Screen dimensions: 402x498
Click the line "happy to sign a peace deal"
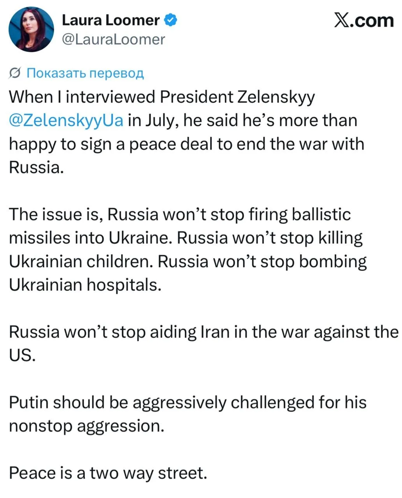[186, 144]
